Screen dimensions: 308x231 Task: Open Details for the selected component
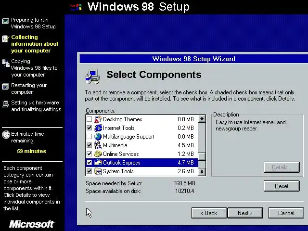pyautogui.click(x=282, y=167)
